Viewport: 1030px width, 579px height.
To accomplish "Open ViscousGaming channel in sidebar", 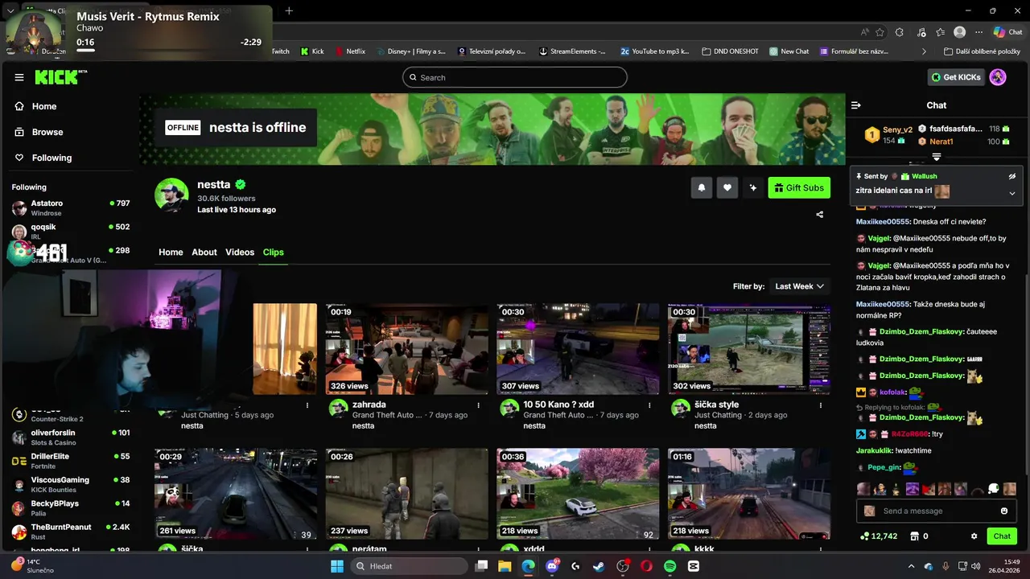I will (71, 484).
